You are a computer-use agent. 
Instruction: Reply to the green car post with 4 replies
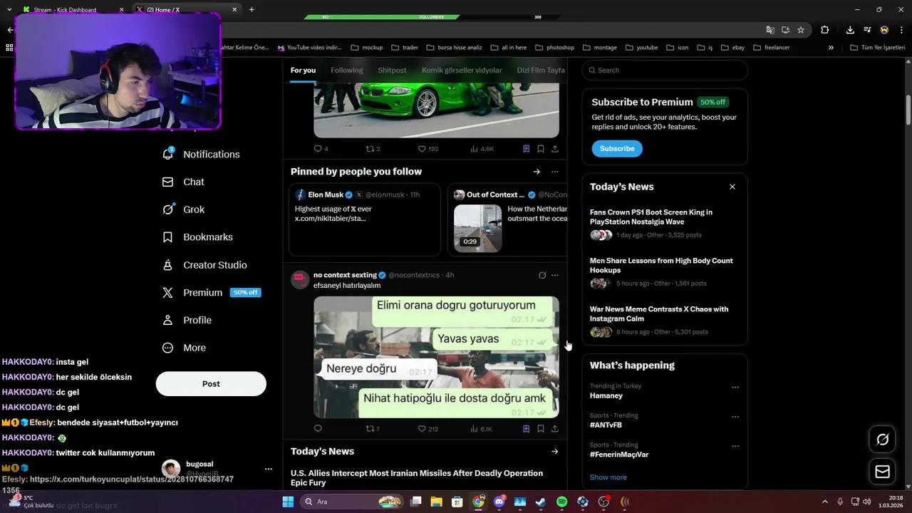[x=321, y=148]
